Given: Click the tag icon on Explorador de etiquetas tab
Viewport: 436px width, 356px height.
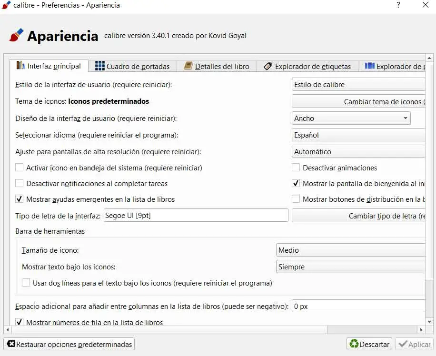Looking at the screenshot, I should 268,66.
